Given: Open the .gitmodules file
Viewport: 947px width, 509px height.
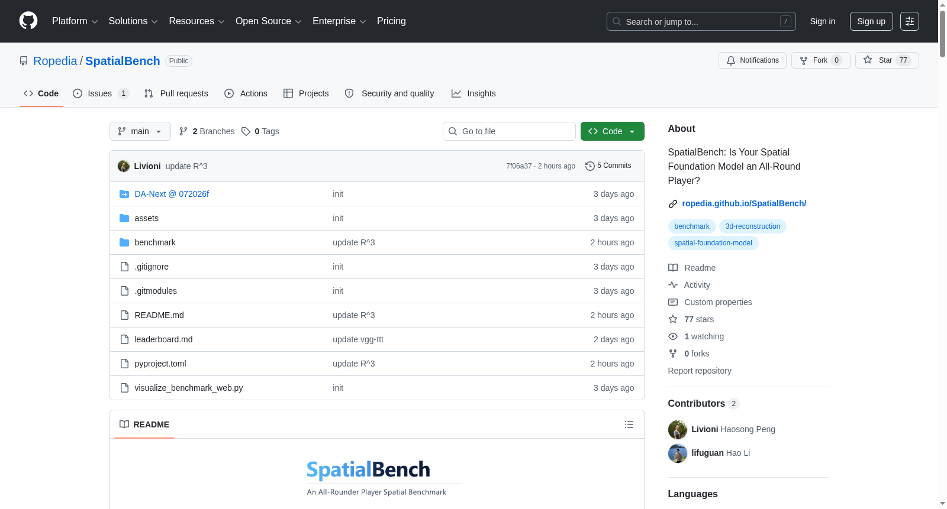Looking at the screenshot, I should point(156,291).
